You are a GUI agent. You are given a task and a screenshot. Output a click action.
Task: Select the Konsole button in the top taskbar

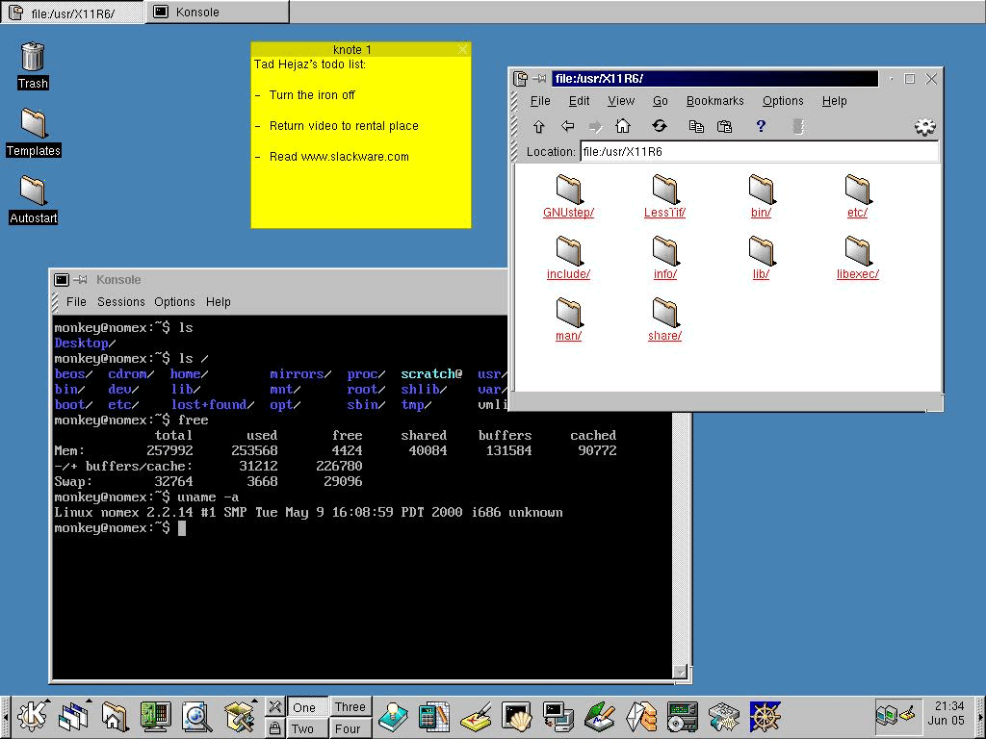[217, 13]
